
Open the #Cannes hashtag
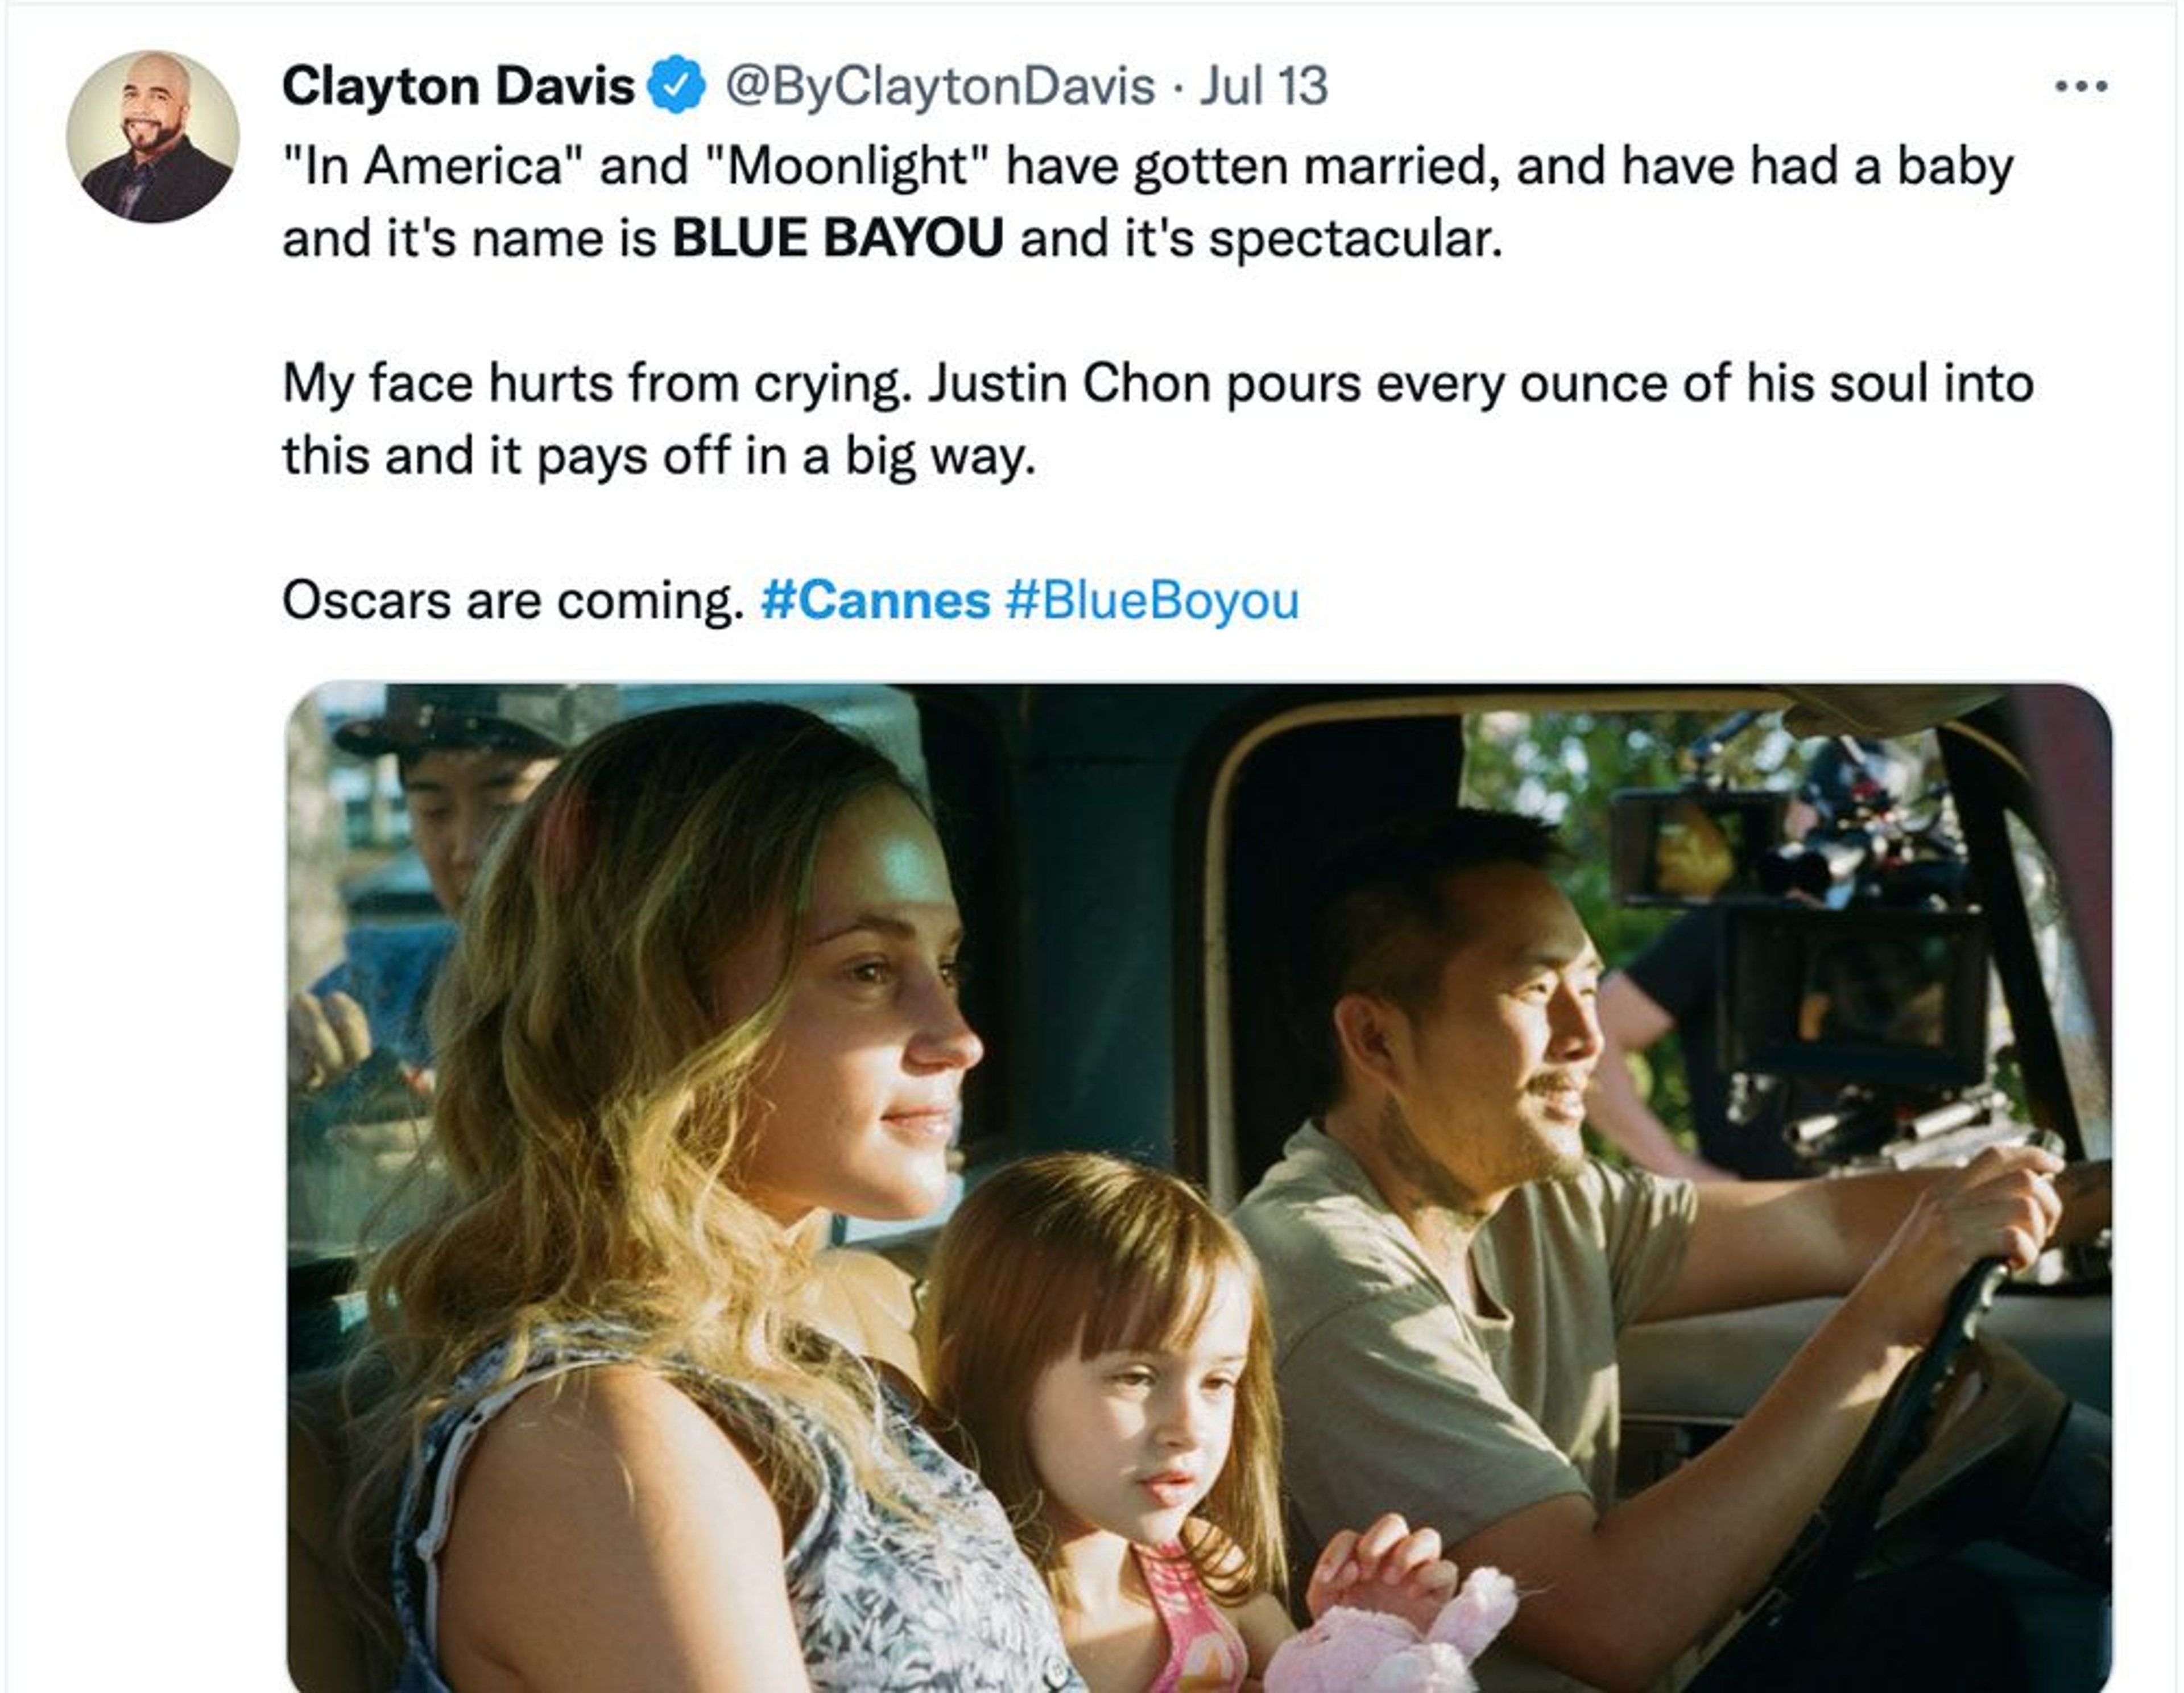click(x=875, y=601)
